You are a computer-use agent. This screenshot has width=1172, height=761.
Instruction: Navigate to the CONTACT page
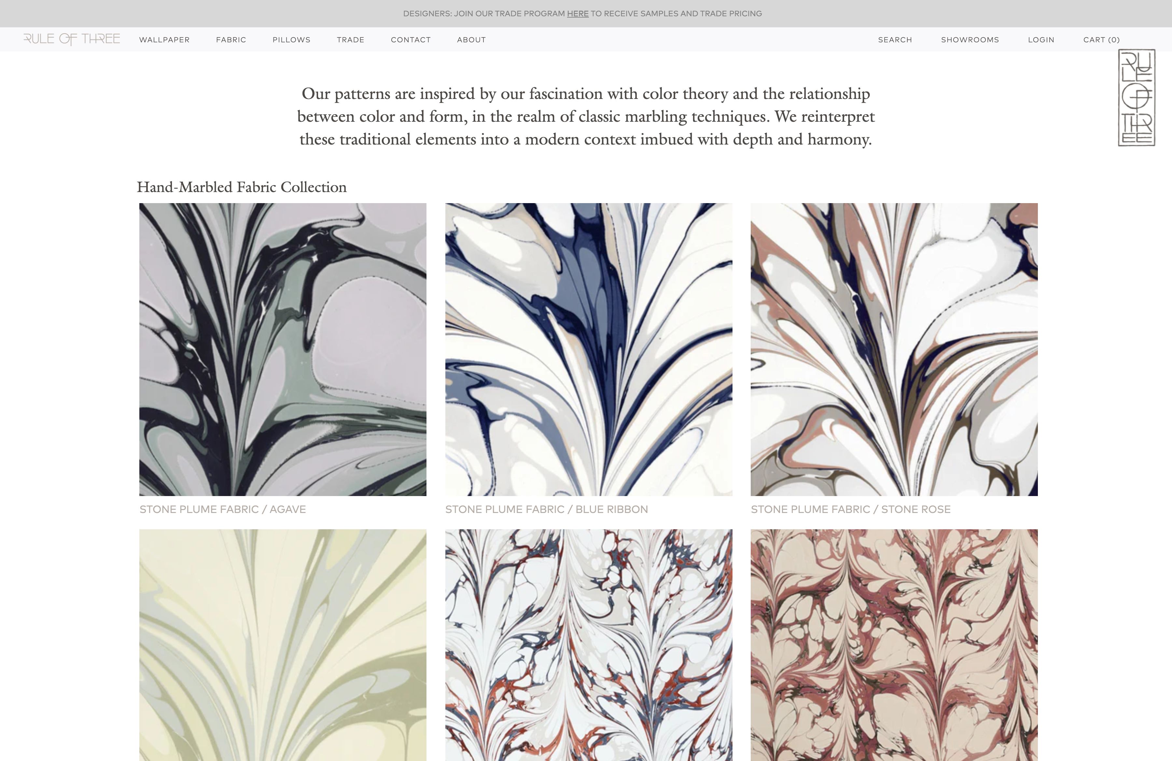coord(411,39)
